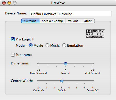
Task: Click the 'Center Width:' label
Action: [22, 81]
